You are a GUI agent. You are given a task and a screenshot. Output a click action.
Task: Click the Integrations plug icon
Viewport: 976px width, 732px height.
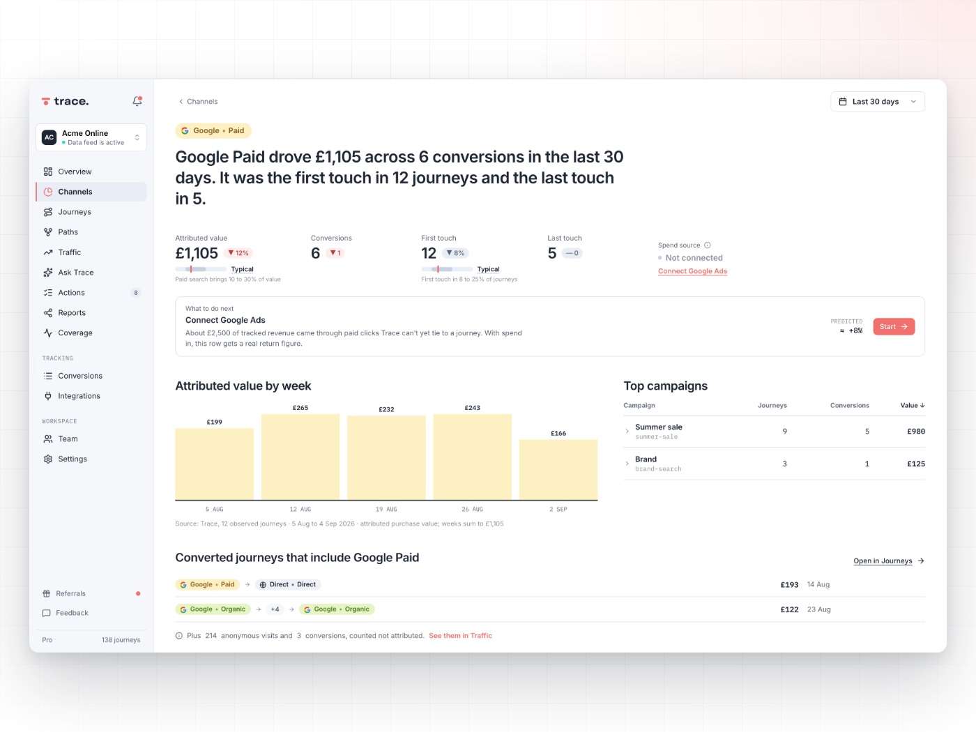(x=48, y=396)
